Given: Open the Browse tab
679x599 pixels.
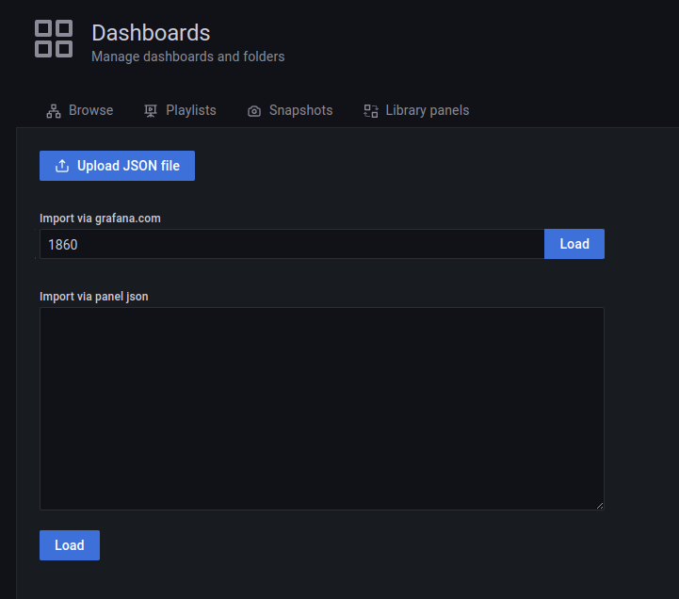Looking at the screenshot, I should coord(80,111).
